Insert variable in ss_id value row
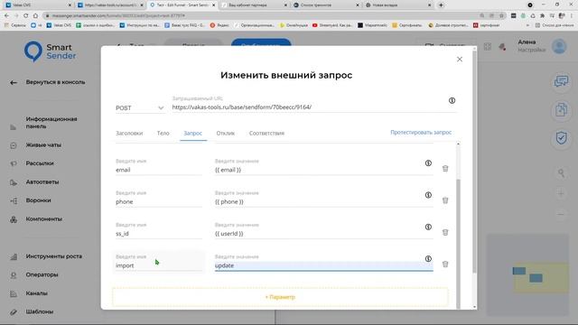This screenshot has width=578, height=325. (428, 227)
